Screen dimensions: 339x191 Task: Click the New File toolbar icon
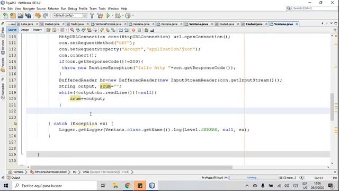coord(6,15)
